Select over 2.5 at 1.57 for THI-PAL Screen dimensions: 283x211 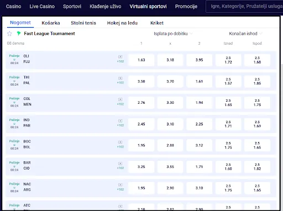(x=228, y=81)
